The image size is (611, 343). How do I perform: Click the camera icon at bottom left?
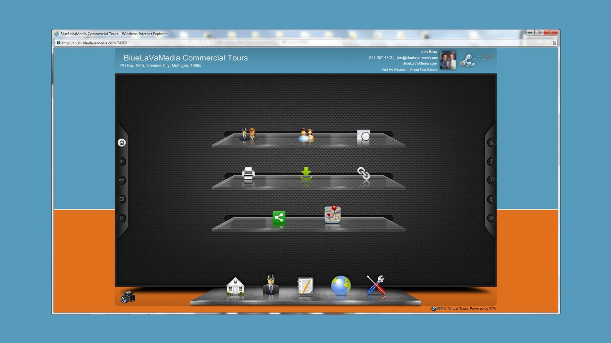click(x=128, y=297)
